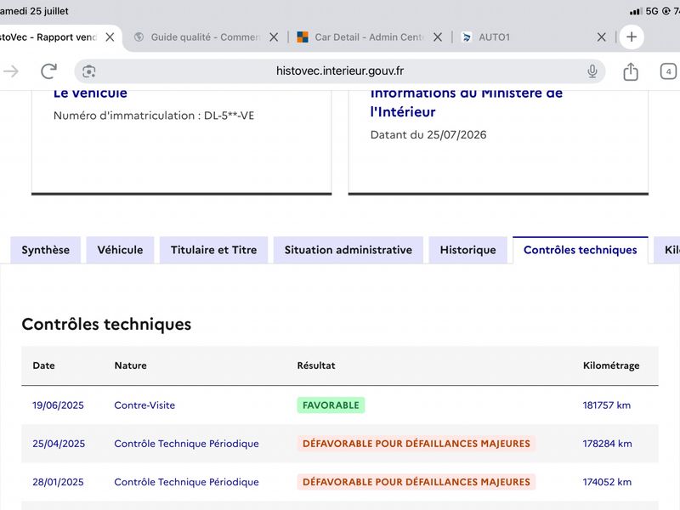Click the date 25/04/2025

click(59, 444)
